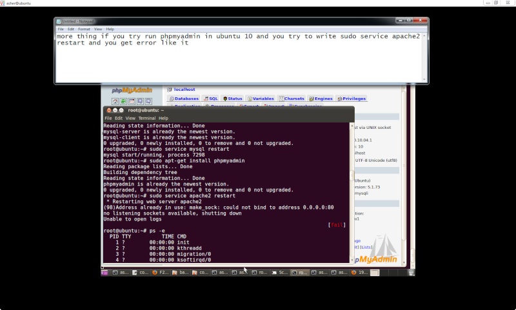Open the View menu in Notepad
516x310 pixels.
[98, 29]
